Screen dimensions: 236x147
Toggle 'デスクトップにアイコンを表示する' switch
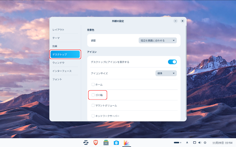(172, 62)
